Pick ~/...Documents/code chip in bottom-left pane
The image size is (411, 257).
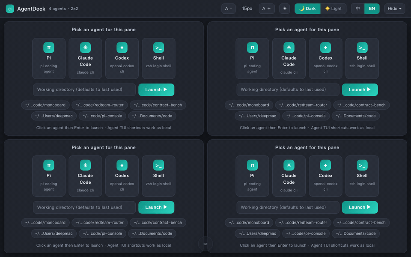pyautogui.click(x=152, y=234)
